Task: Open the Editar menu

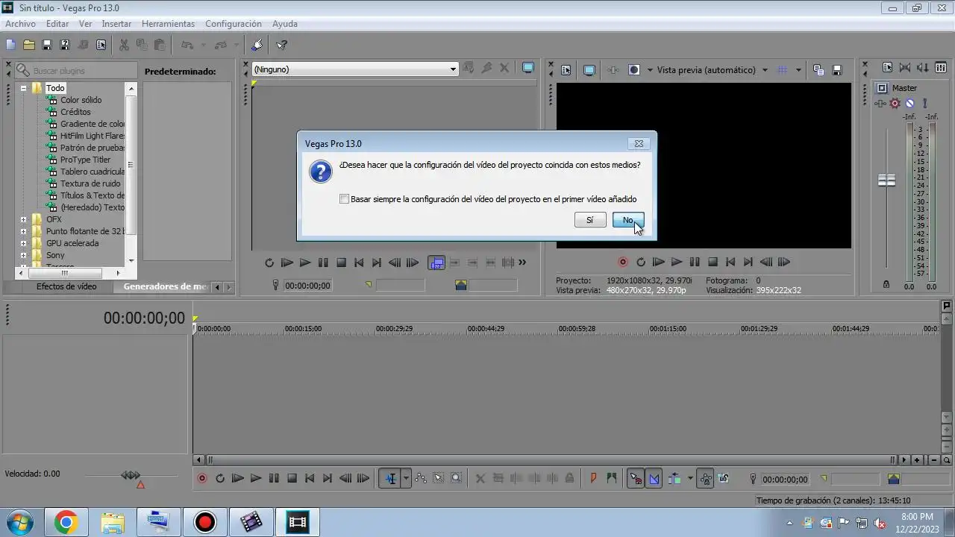Action: (x=57, y=24)
